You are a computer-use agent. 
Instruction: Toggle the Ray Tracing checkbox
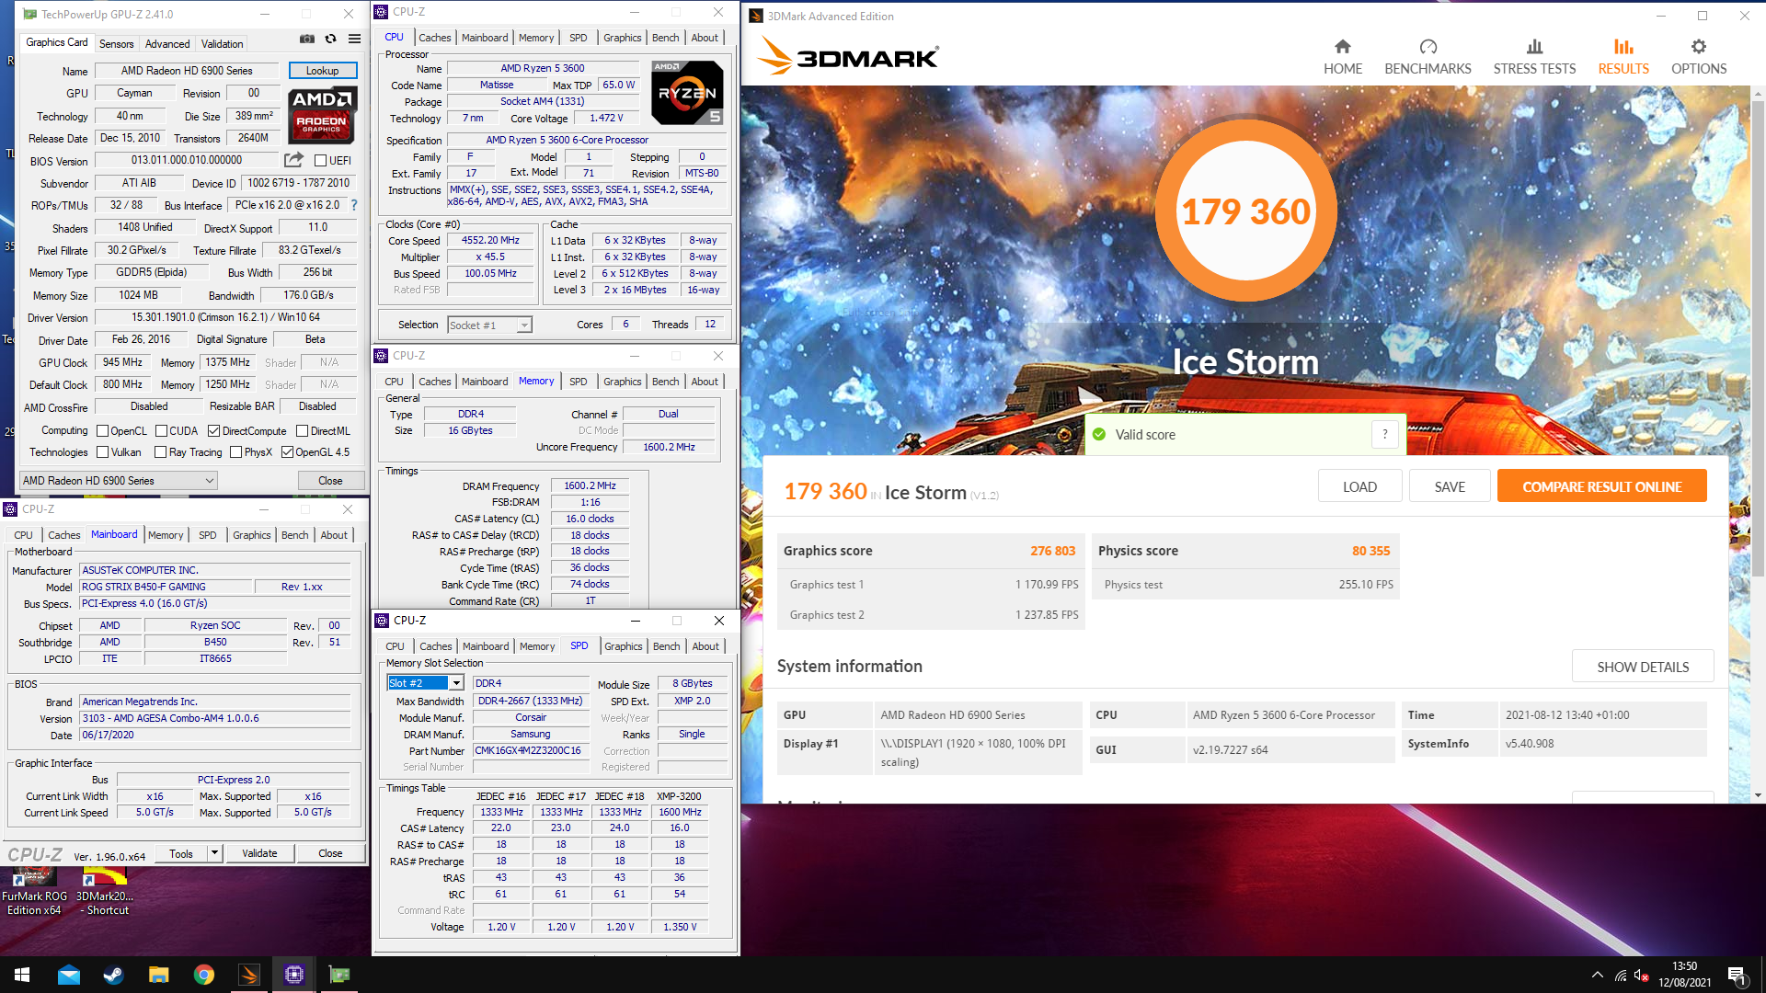[x=161, y=452]
